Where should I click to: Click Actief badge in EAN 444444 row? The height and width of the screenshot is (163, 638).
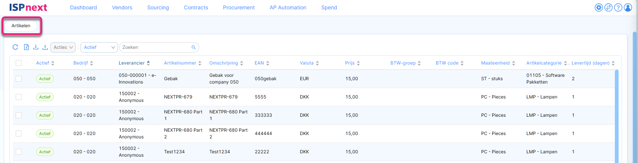pos(45,134)
